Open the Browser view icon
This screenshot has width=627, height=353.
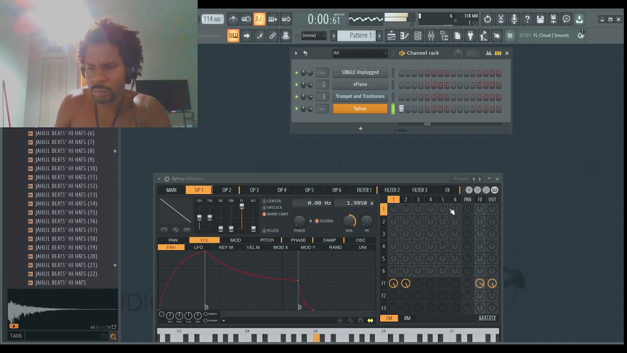[x=444, y=35]
